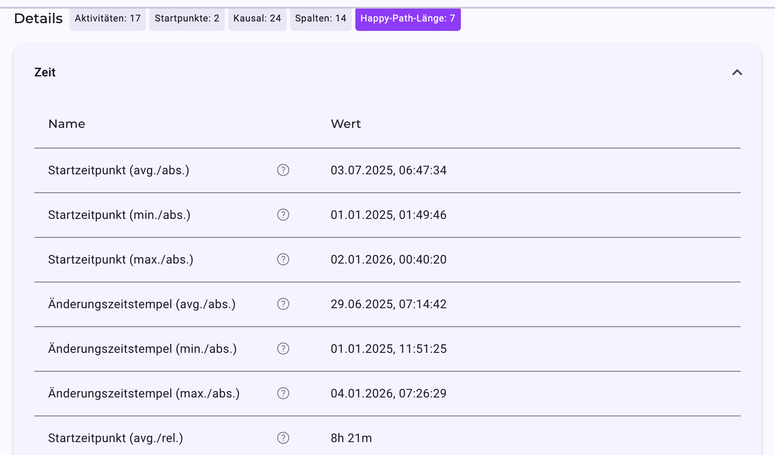Screen dimensions: 775x455
Task: Select the Startpunkte: 2 chip
Action: (x=187, y=19)
